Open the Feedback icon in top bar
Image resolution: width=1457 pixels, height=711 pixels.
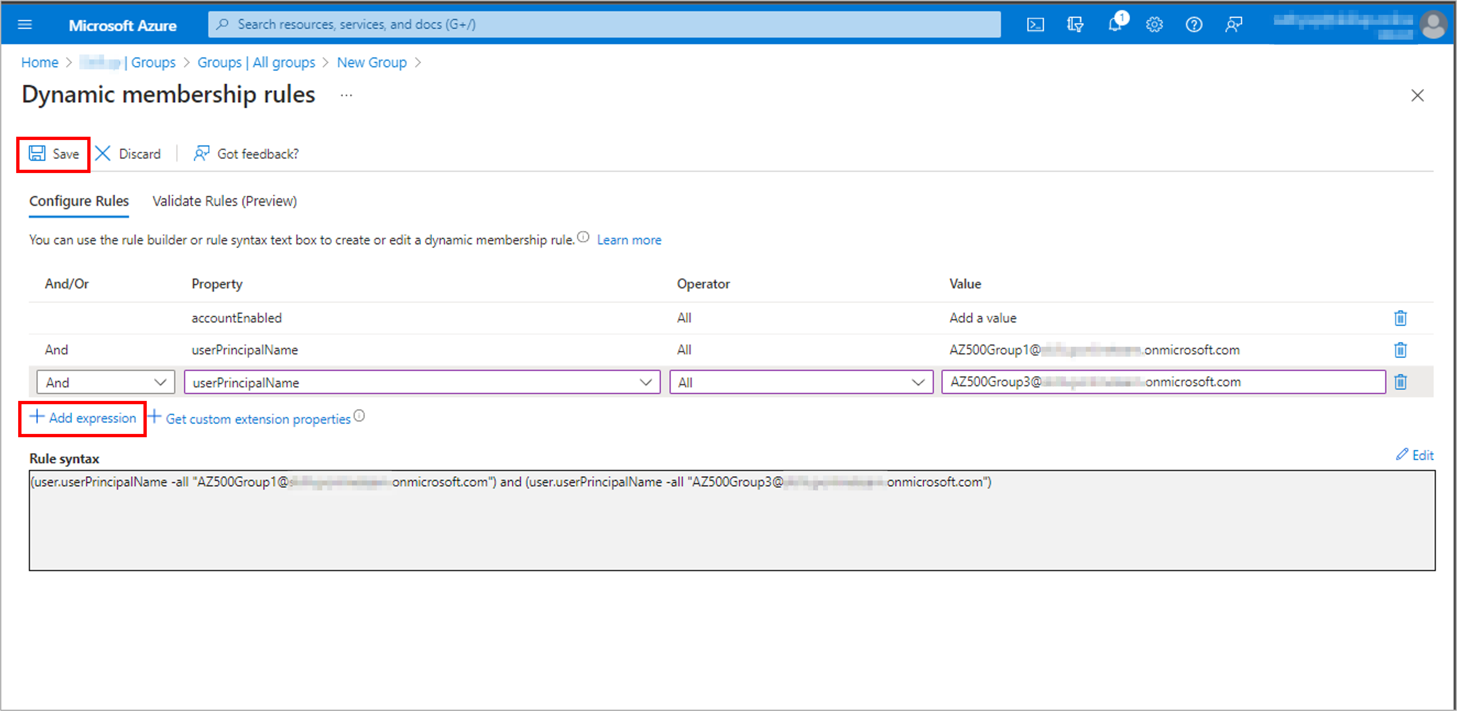(x=1233, y=24)
